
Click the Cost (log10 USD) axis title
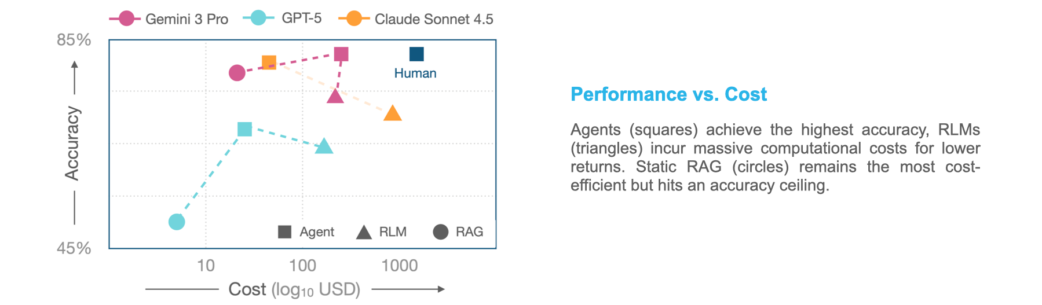[x=294, y=289]
